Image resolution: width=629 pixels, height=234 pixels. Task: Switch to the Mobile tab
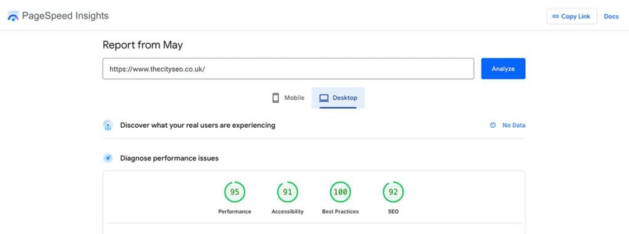coord(288,98)
